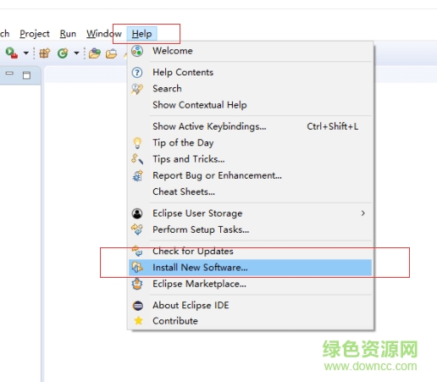Open the Window menu in the menu bar
Screen dimensions: 437x382
coord(104,34)
